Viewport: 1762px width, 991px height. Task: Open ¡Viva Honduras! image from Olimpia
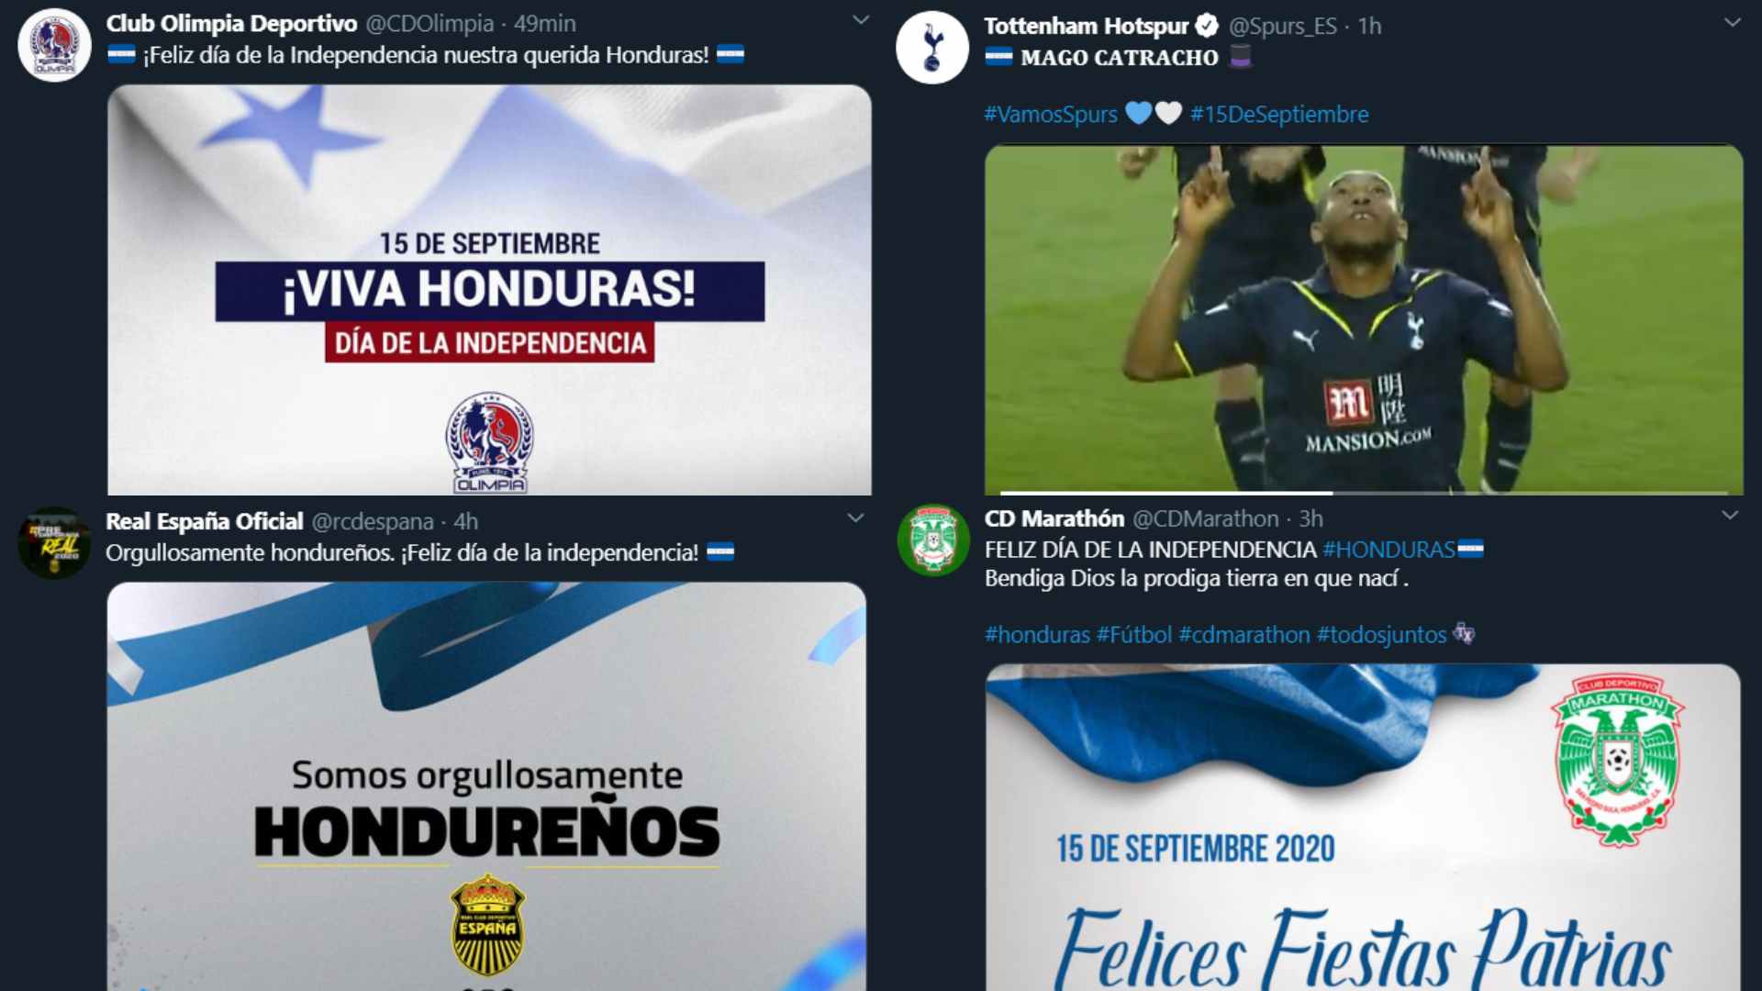489,290
